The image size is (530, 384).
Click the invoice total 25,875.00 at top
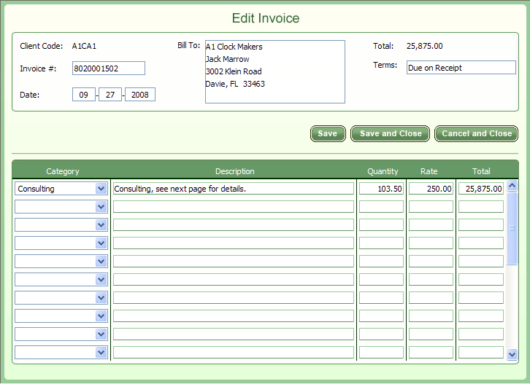point(425,46)
